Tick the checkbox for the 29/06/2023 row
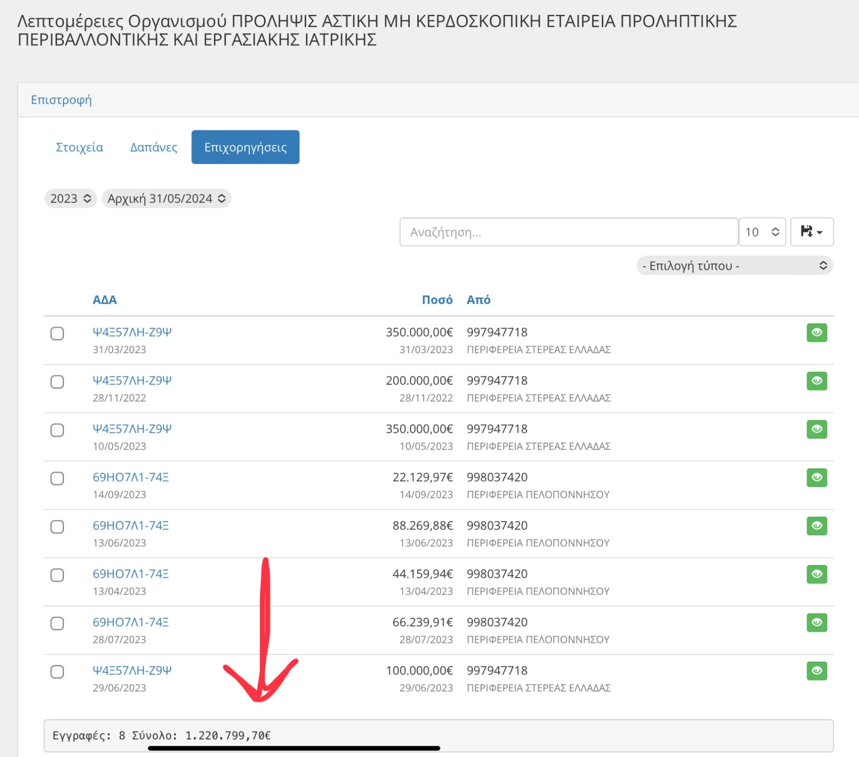This screenshot has width=859, height=757. point(57,672)
